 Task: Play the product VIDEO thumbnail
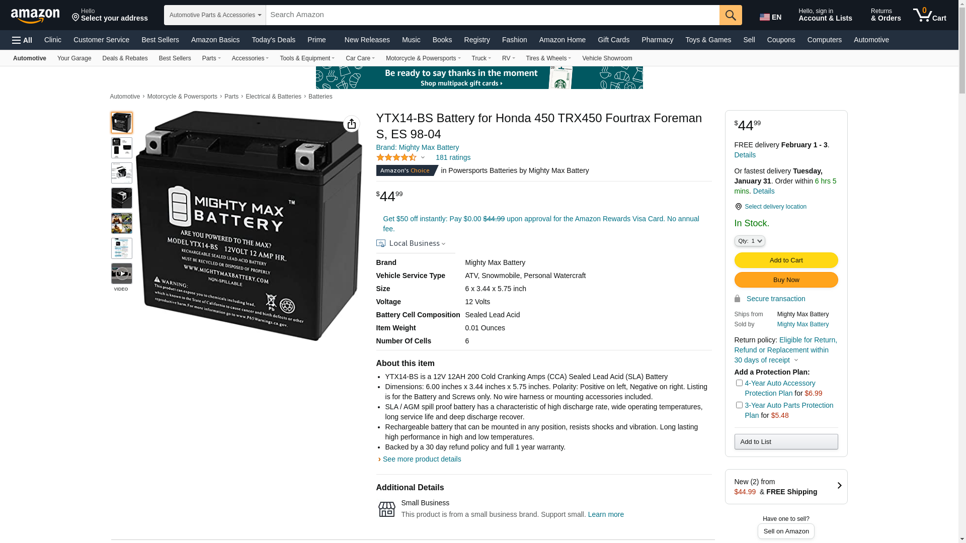tap(122, 274)
